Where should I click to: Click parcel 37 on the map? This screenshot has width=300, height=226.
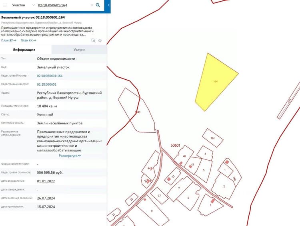[x=159, y=196]
